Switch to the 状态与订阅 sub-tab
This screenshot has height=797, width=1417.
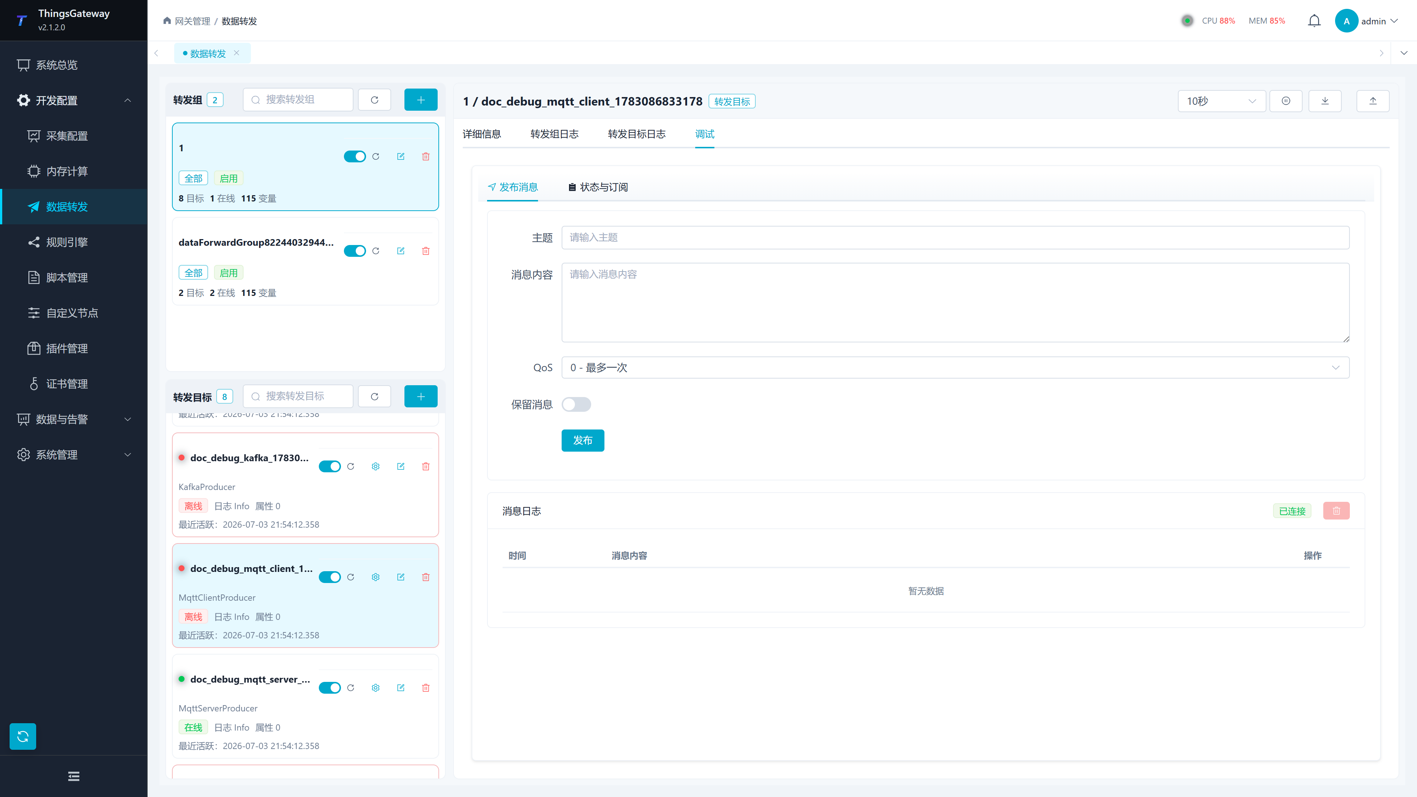[598, 187]
